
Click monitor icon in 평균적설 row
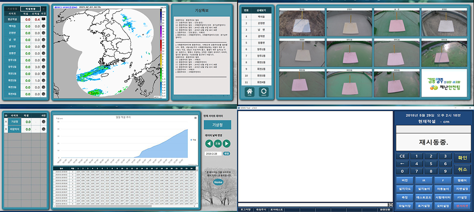click(x=43, y=19)
